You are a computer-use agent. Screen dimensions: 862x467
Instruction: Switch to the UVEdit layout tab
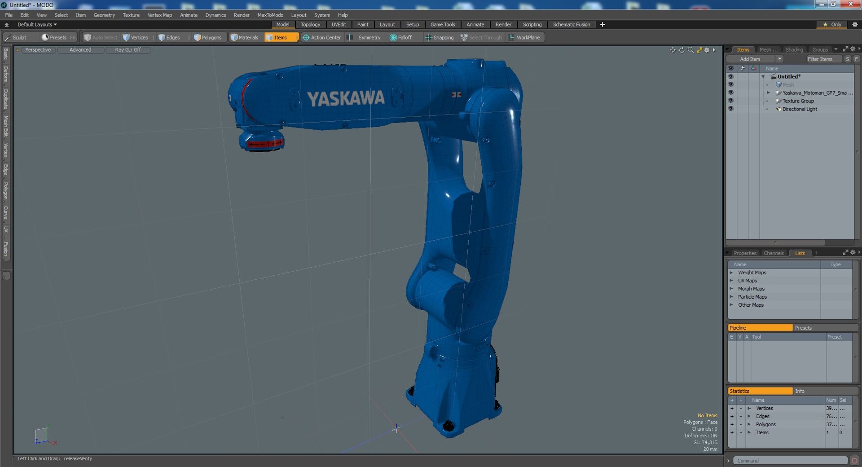click(339, 25)
